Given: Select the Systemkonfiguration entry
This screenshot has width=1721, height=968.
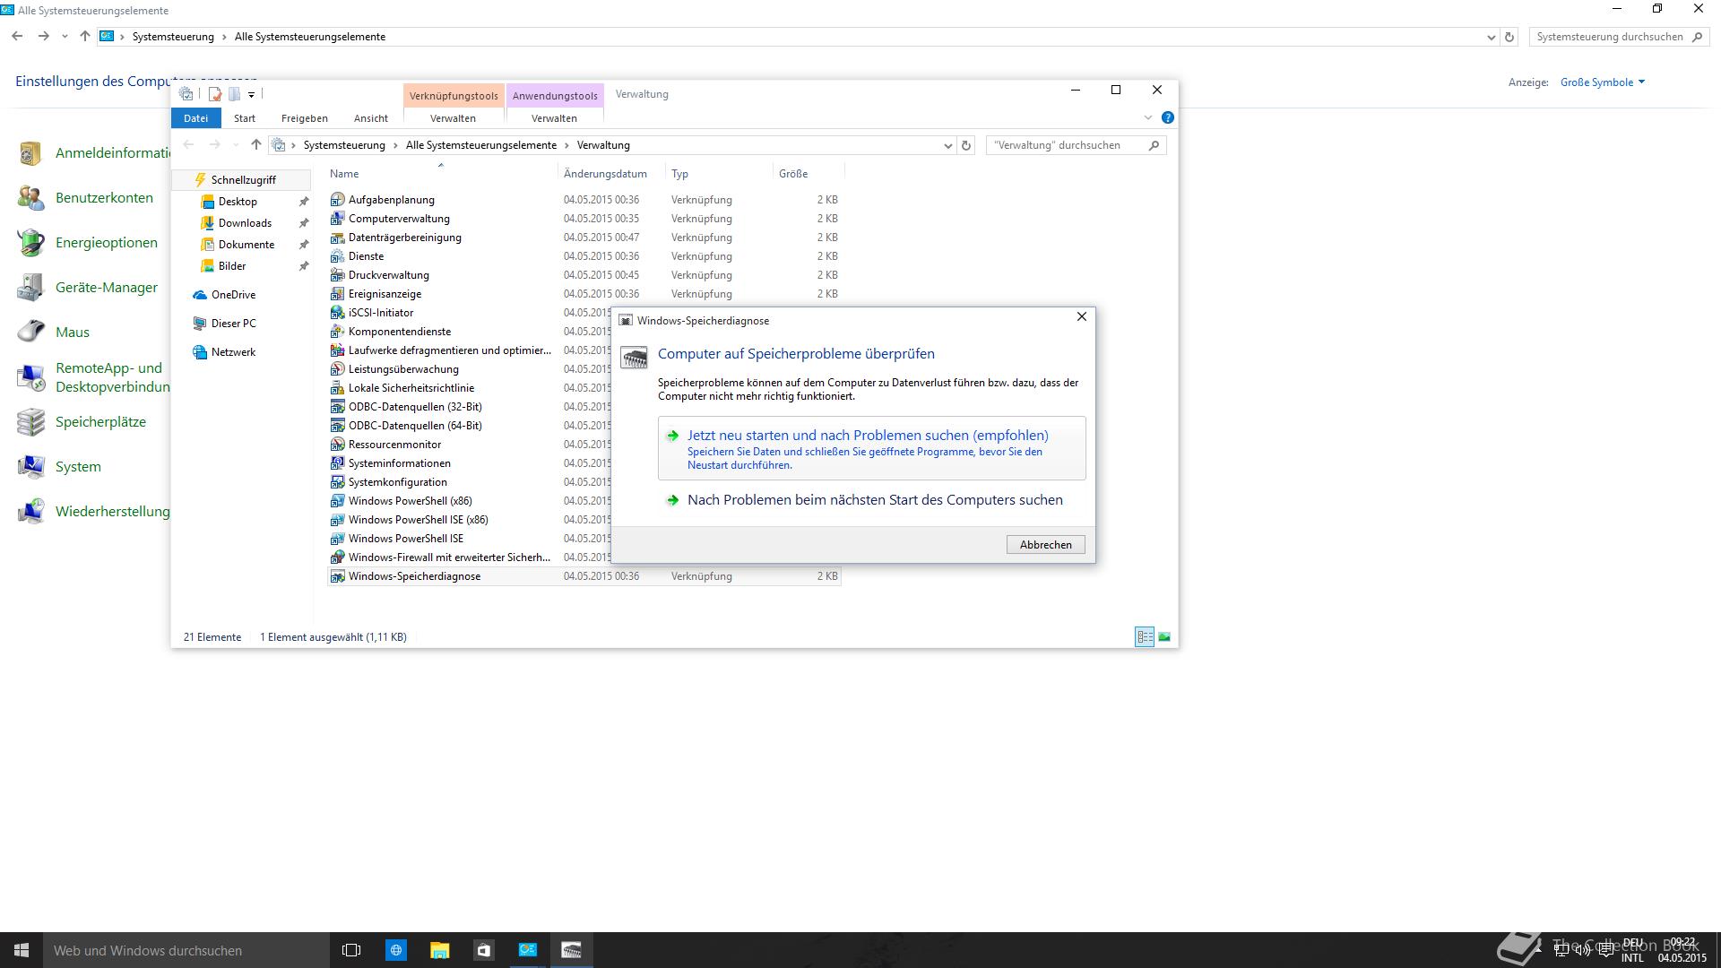Looking at the screenshot, I should coord(398,482).
